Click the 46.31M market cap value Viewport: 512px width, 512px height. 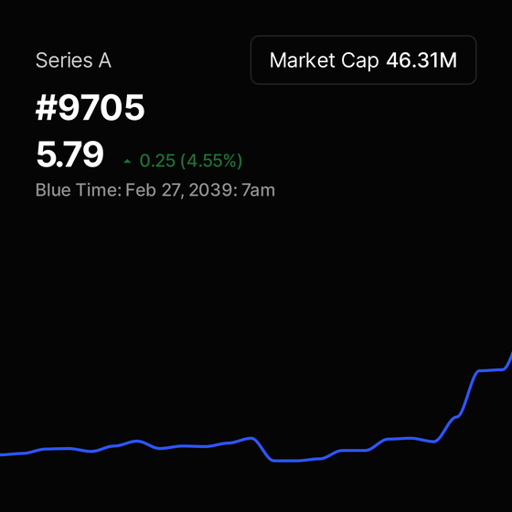click(x=421, y=60)
